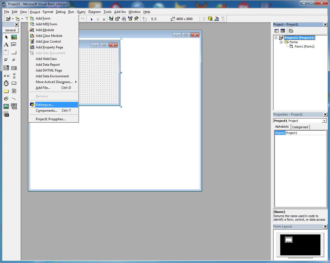Screen dimensions: 330x263
Task: Select the Label control tool
Action: pyautogui.click(x=6, y=45)
